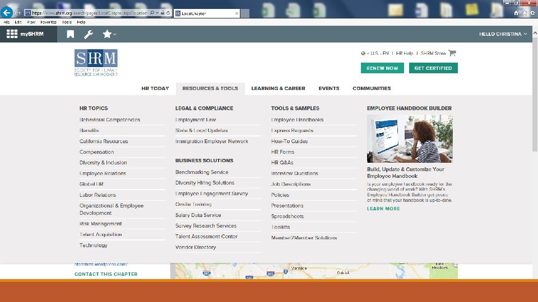Viewport: 538px width, 302px height.
Task: Open California Resources link
Action: pyautogui.click(x=104, y=141)
